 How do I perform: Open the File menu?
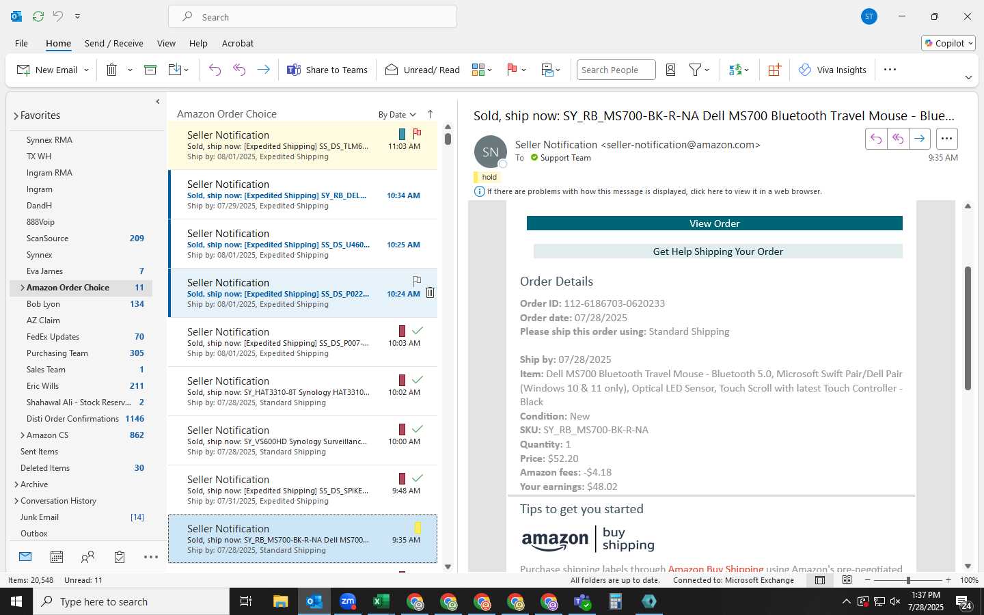click(21, 43)
